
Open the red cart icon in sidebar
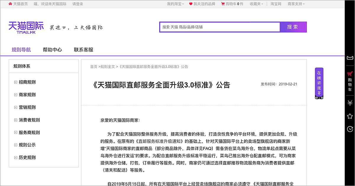350,74
